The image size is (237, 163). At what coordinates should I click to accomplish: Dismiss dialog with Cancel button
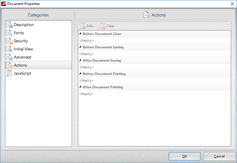(219, 156)
